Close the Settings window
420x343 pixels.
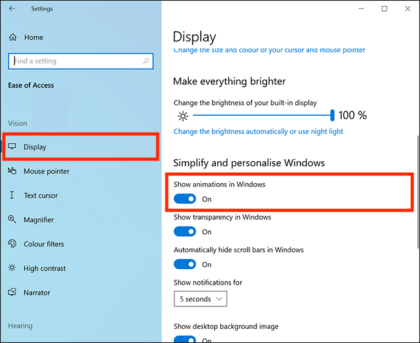[x=408, y=8]
